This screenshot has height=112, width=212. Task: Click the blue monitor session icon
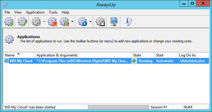[x=114, y=22]
